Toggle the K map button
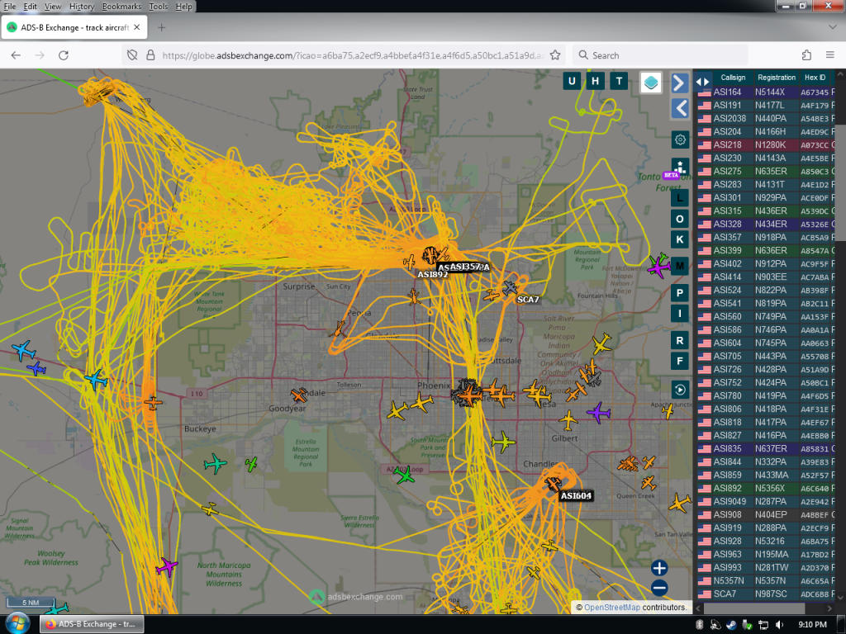Viewport: 846px width, 634px height. click(680, 239)
